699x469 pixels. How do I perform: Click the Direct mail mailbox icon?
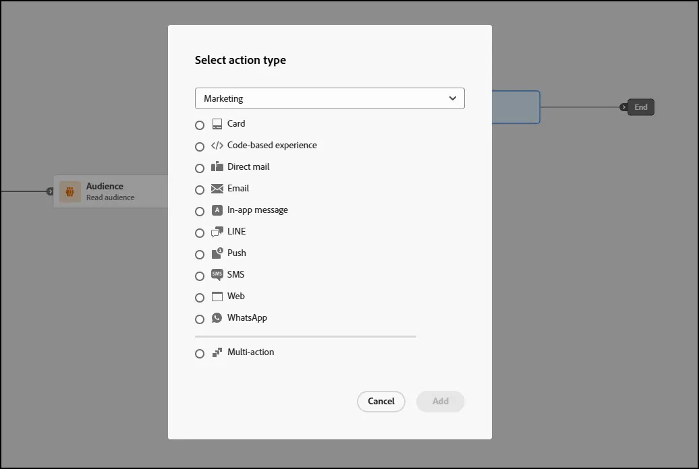[x=217, y=166]
